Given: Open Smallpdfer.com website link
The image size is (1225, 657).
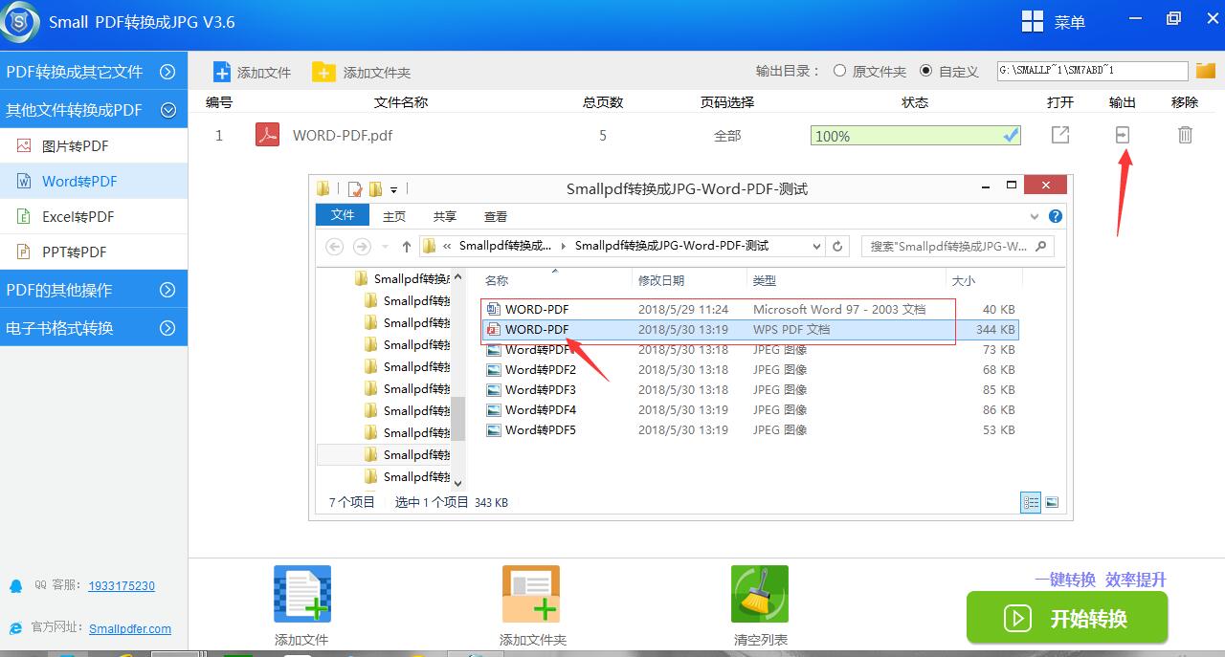Looking at the screenshot, I should (x=130, y=628).
